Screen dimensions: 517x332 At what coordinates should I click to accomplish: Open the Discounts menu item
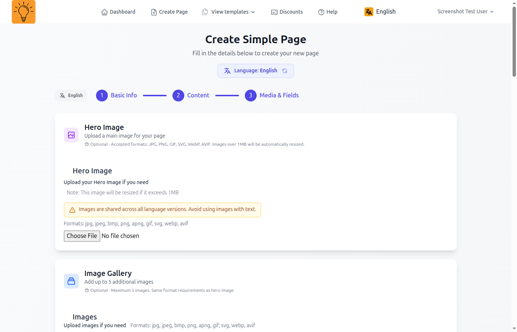(287, 12)
